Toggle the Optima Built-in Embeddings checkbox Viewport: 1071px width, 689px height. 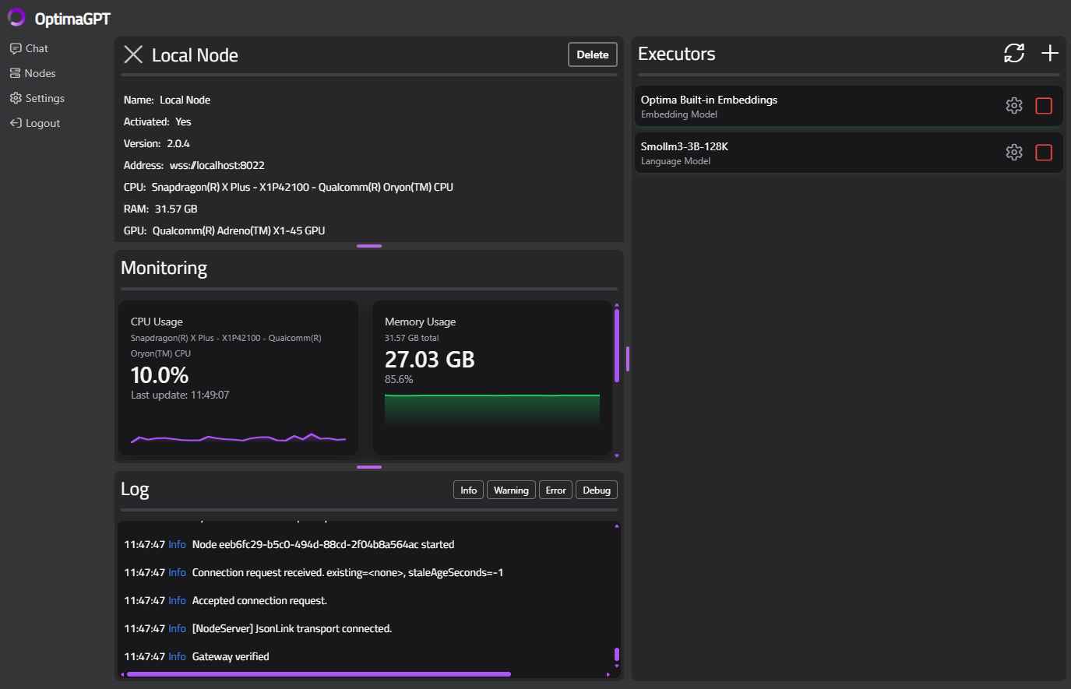point(1044,105)
